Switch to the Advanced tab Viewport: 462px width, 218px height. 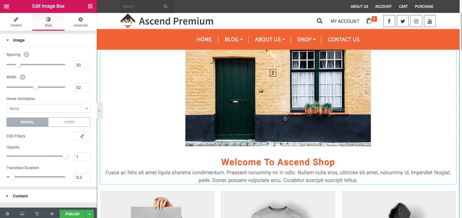(81, 22)
